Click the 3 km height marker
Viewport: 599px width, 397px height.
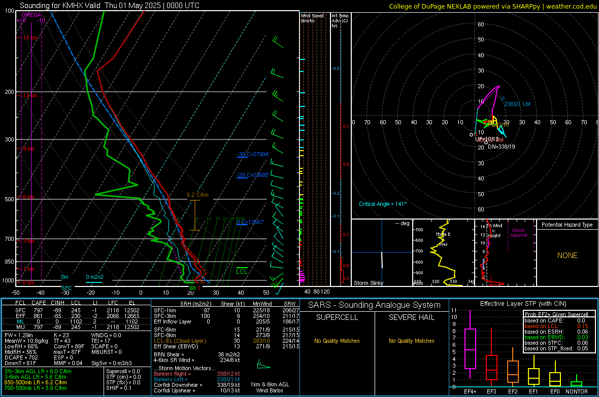[x=28, y=241]
